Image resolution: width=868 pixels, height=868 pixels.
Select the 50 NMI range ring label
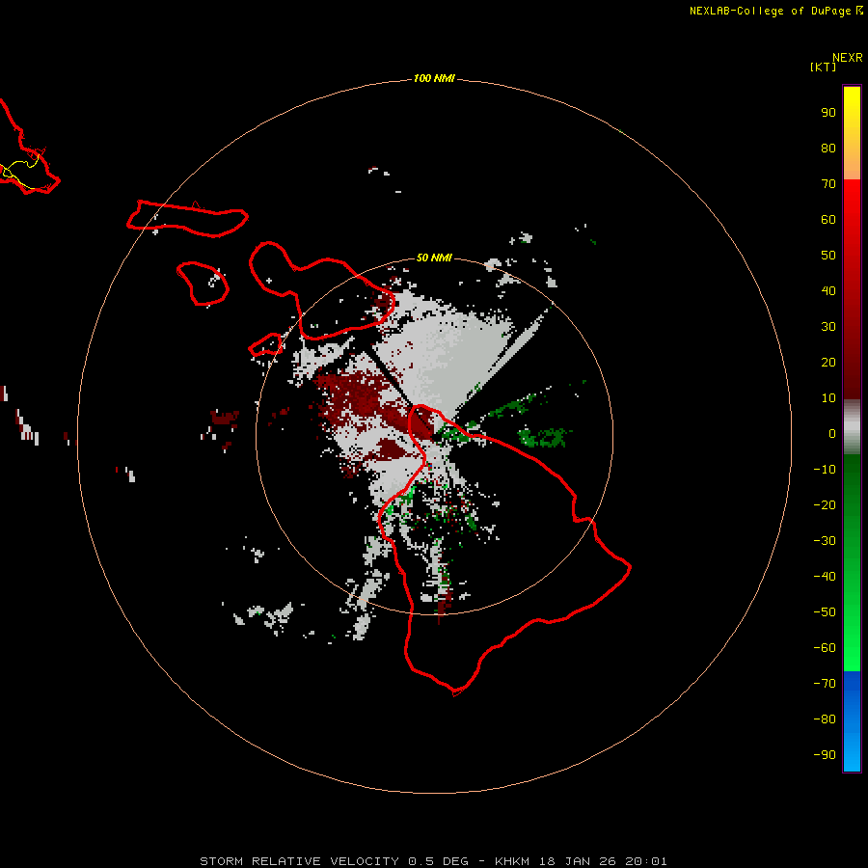pos(434,258)
